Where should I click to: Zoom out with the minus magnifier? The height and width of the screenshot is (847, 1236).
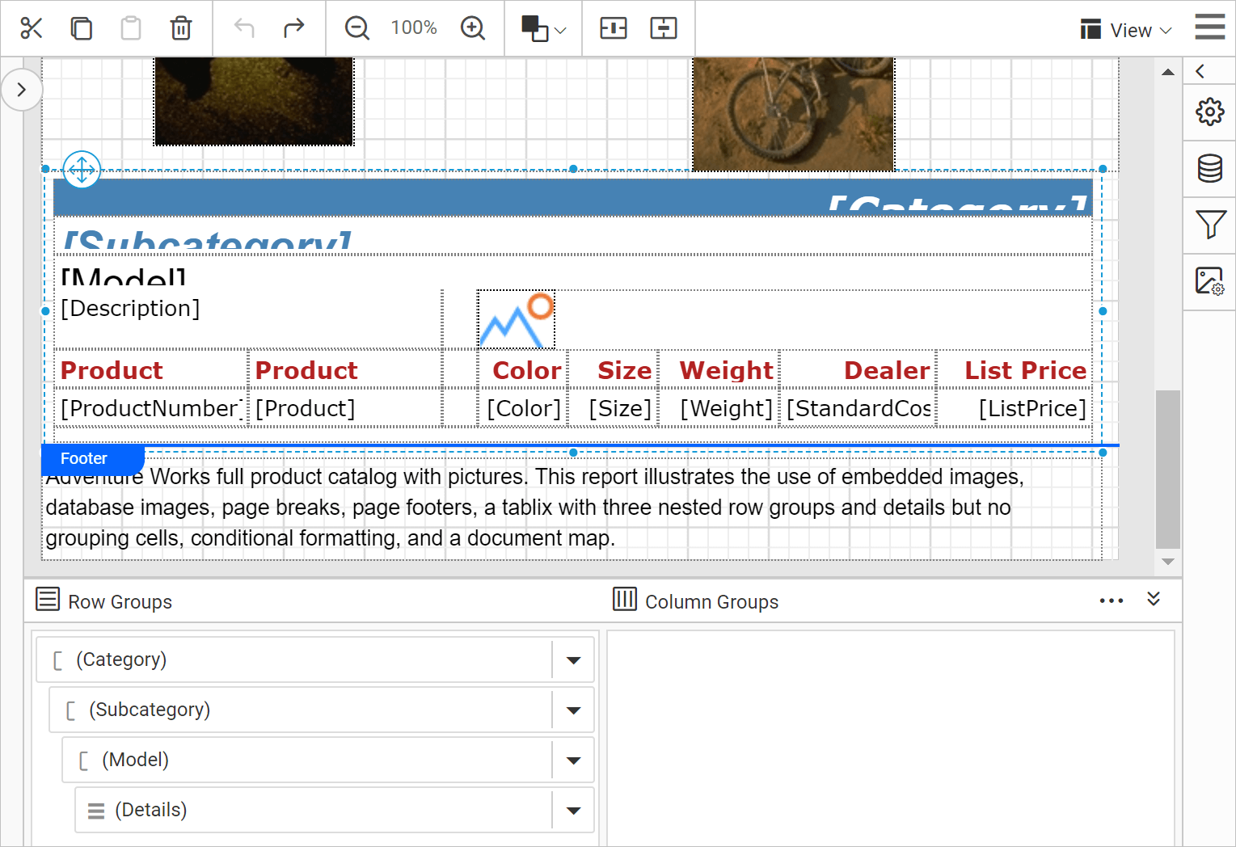pos(356,28)
